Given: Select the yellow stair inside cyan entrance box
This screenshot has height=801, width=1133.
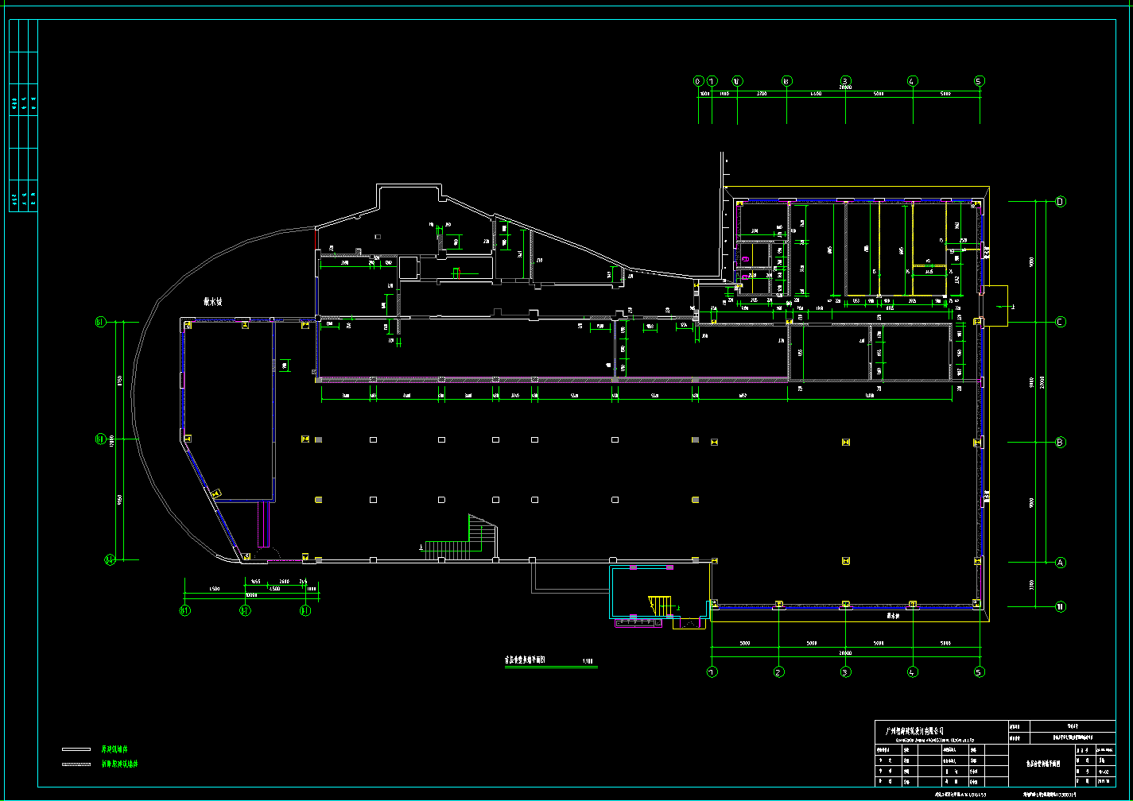Looking at the screenshot, I should 662,605.
